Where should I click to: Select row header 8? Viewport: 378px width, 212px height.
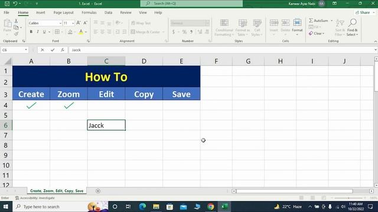coord(6,145)
